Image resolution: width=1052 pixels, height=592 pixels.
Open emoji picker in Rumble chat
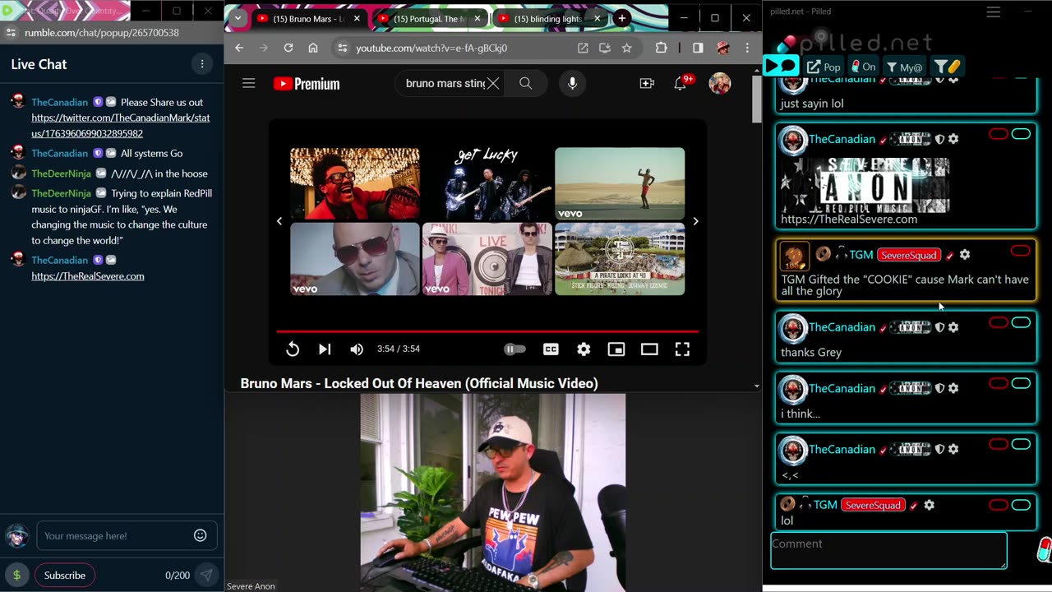tap(201, 535)
